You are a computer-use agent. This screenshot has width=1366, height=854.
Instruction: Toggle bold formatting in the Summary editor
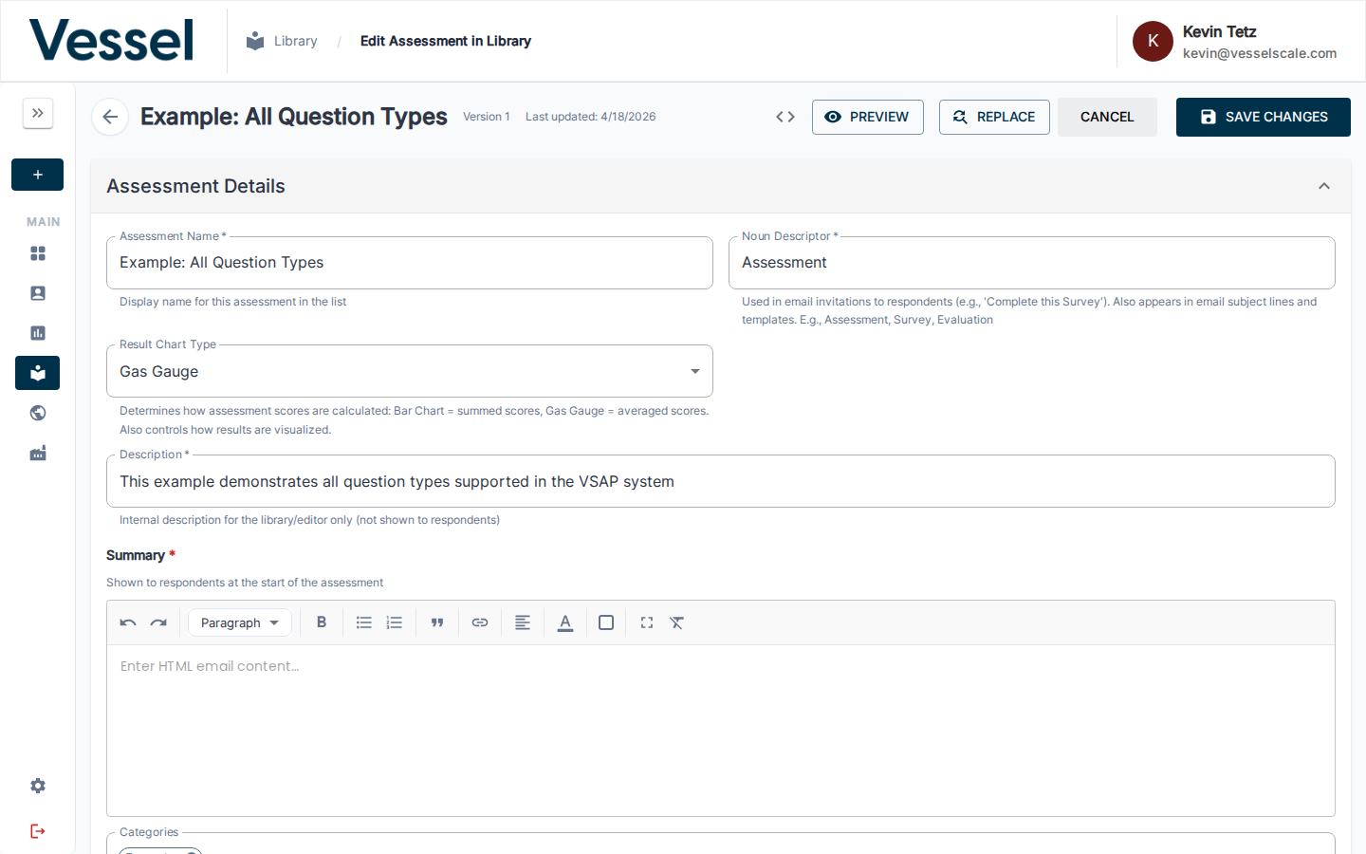click(322, 622)
